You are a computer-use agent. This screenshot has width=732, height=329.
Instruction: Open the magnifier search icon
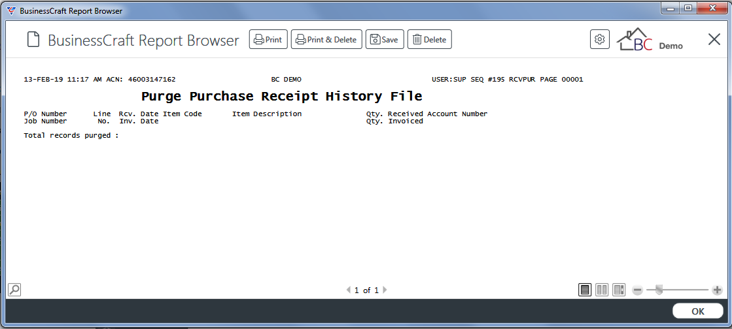pos(14,290)
